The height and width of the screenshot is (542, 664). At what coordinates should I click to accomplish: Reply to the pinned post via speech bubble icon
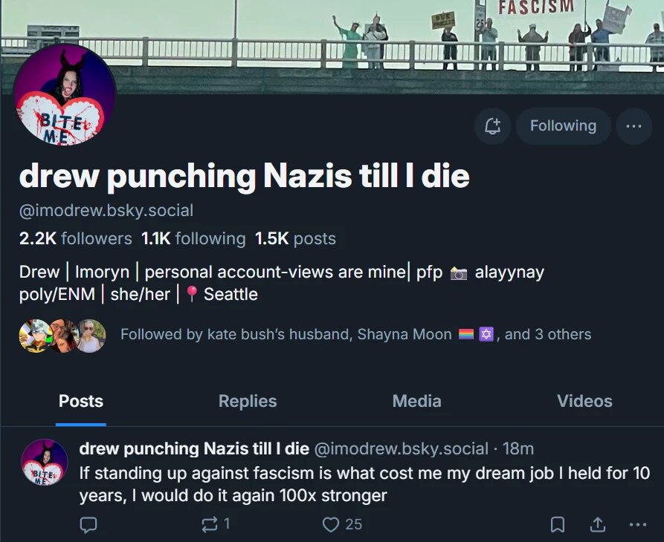click(x=88, y=524)
